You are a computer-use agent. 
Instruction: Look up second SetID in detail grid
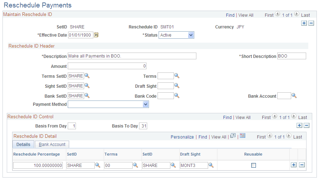click(173, 165)
